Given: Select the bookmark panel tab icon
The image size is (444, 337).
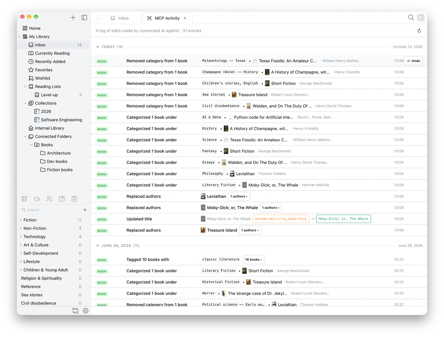Looking at the screenshot, I should (x=62, y=199).
